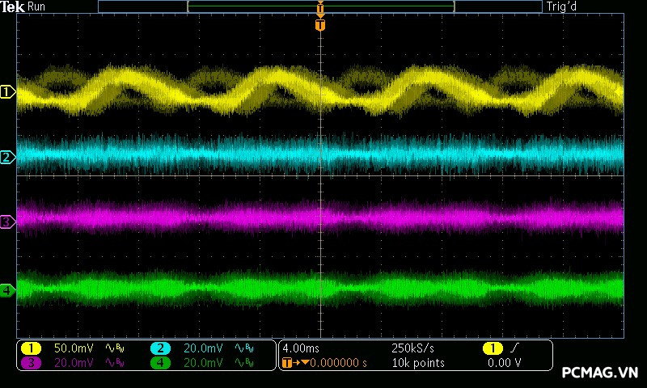The image size is (647, 388).
Task: Click the orange trigger position T marker
Action: [x=320, y=25]
